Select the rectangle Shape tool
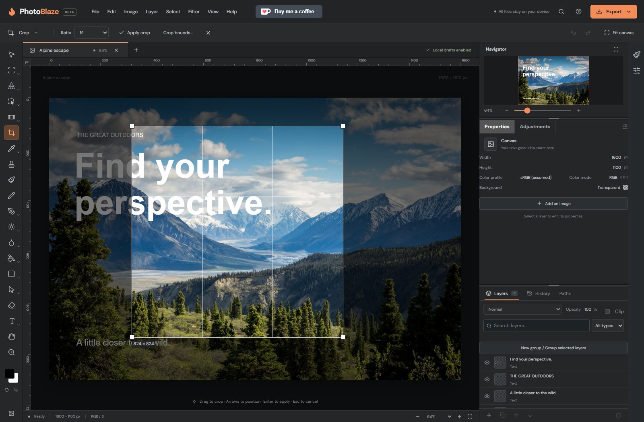This screenshot has width=644, height=422. [x=11, y=274]
